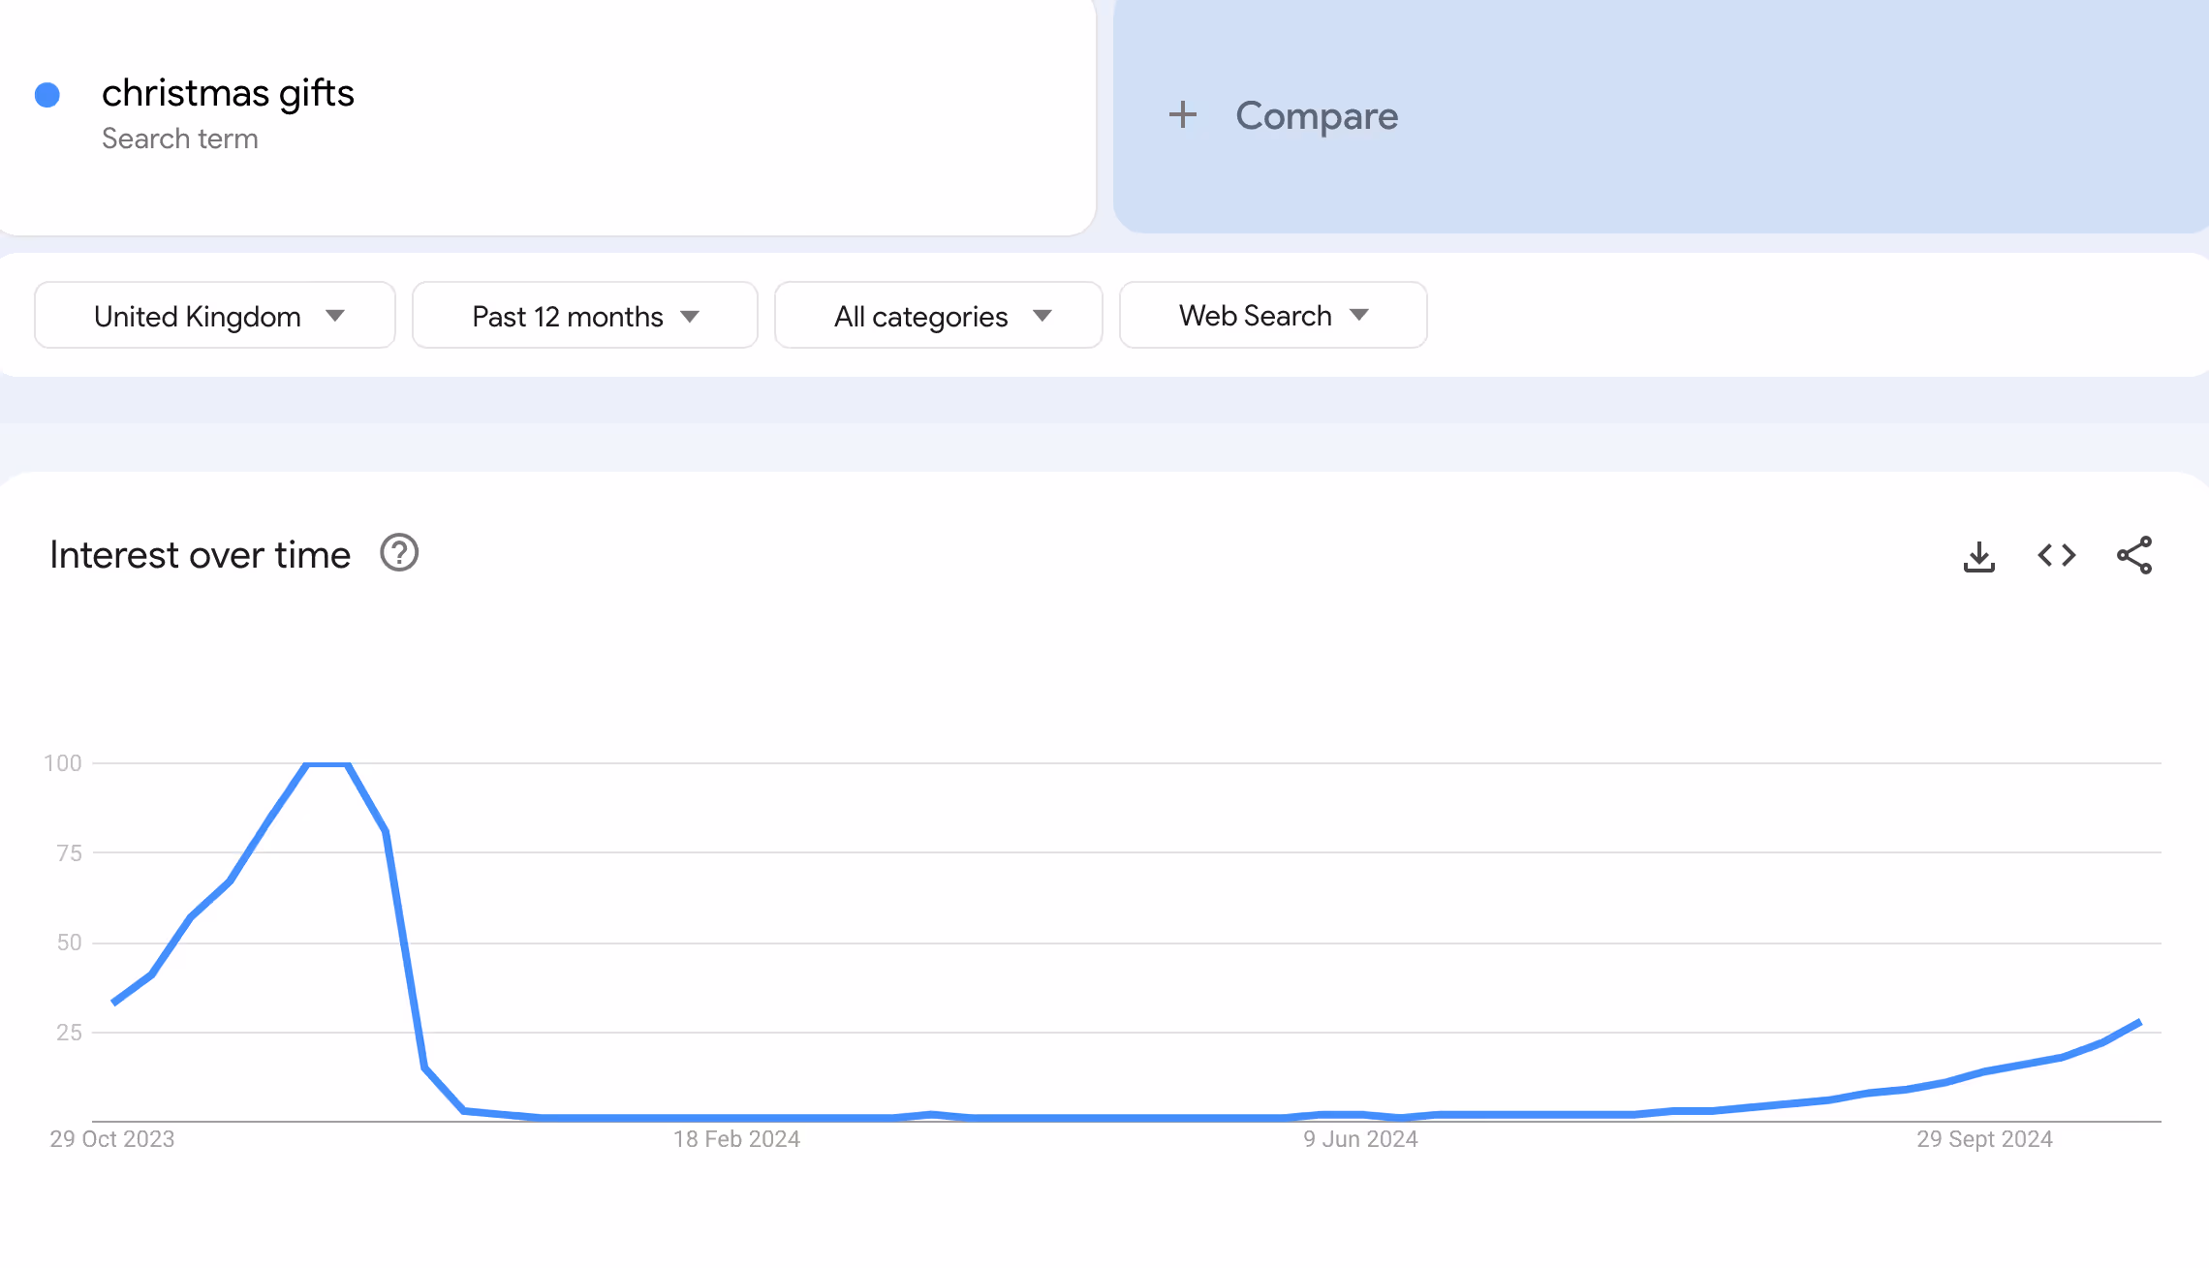2209x1268 pixels.
Task: Edit the christmas gifts search term
Action: click(x=228, y=93)
